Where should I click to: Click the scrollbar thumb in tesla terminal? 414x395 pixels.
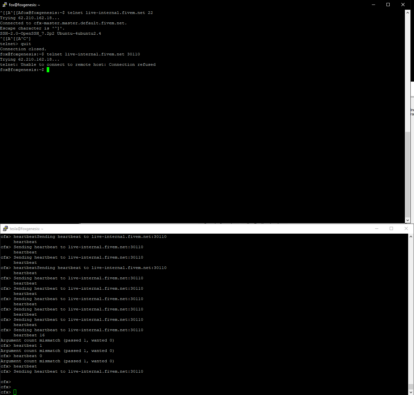[x=411, y=387]
